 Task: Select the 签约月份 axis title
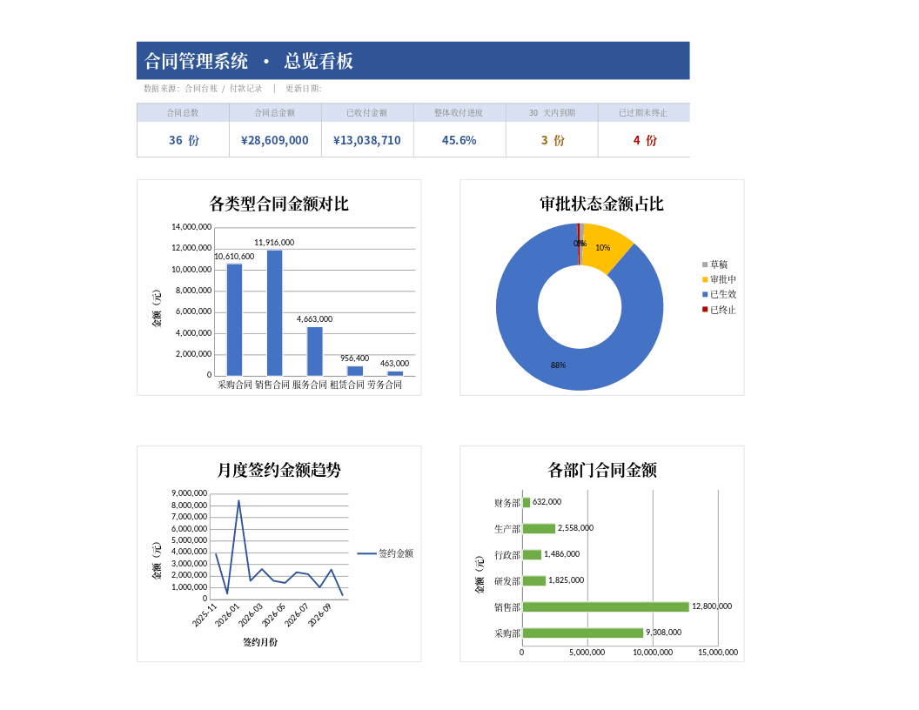(x=260, y=642)
